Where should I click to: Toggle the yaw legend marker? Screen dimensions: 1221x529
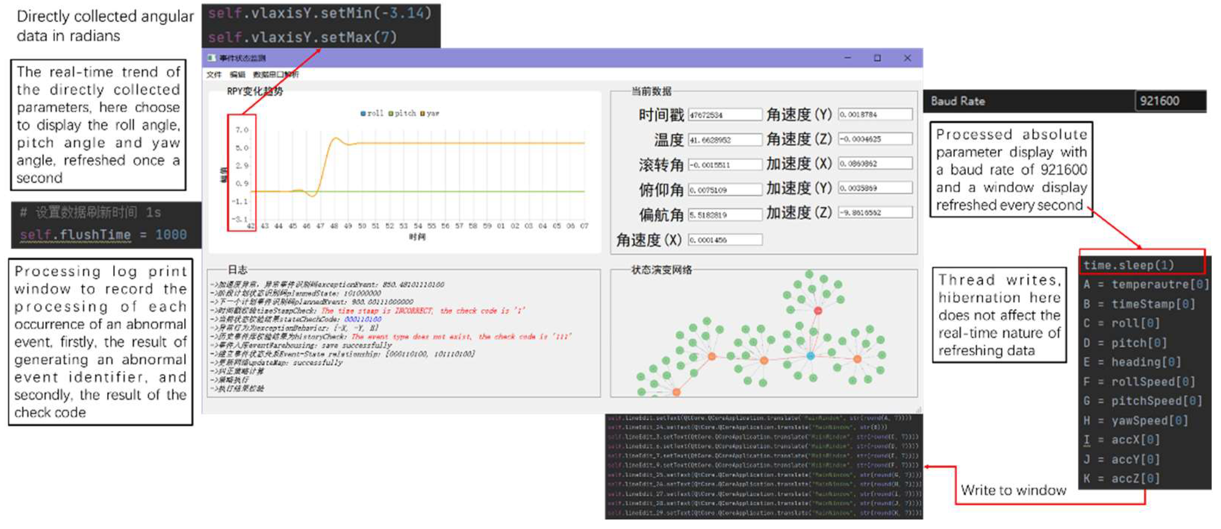(x=422, y=113)
